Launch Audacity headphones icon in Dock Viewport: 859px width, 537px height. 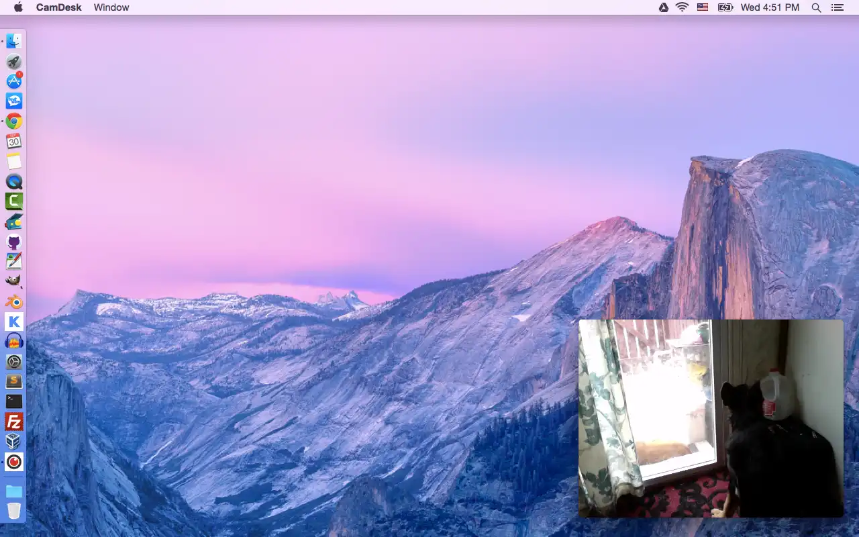(14, 342)
